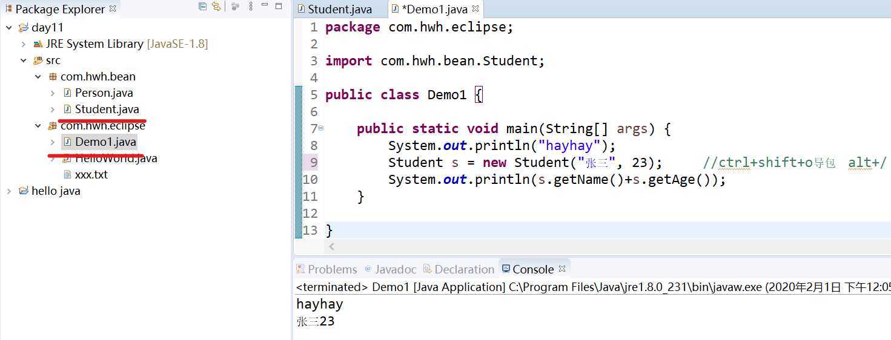The width and height of the screenshot is (891, 340).
Task: Click 'hayhay' console output line
Action: 320,304
